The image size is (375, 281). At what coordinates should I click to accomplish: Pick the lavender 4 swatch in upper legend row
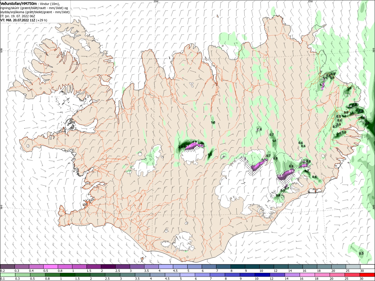click(x=166, y=267)
